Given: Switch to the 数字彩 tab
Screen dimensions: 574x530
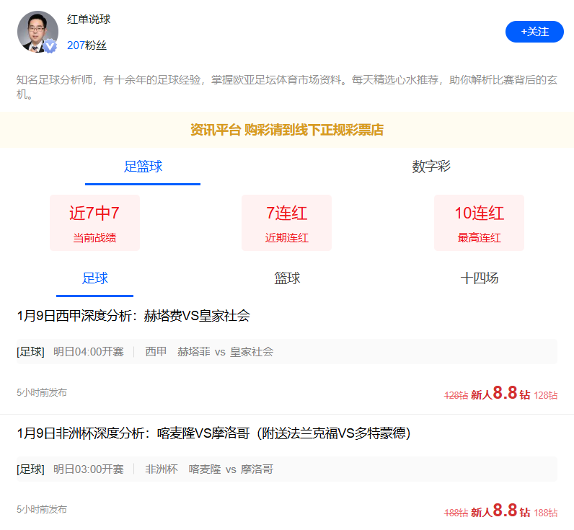Looking at the screenshot, I should coord(430,167).
